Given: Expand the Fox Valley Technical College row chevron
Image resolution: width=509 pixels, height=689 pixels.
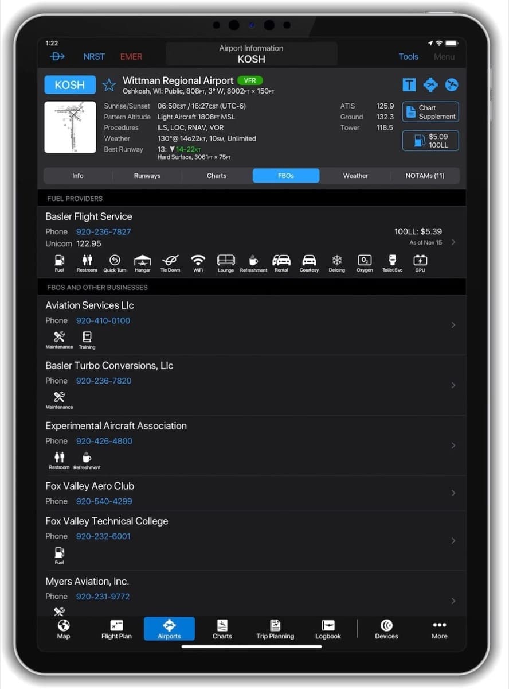Looking at the screenshot, I should 453,541.
